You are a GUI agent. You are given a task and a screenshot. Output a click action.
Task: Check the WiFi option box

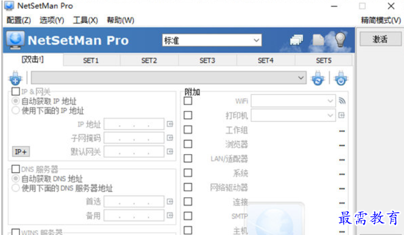click(188, 101)
